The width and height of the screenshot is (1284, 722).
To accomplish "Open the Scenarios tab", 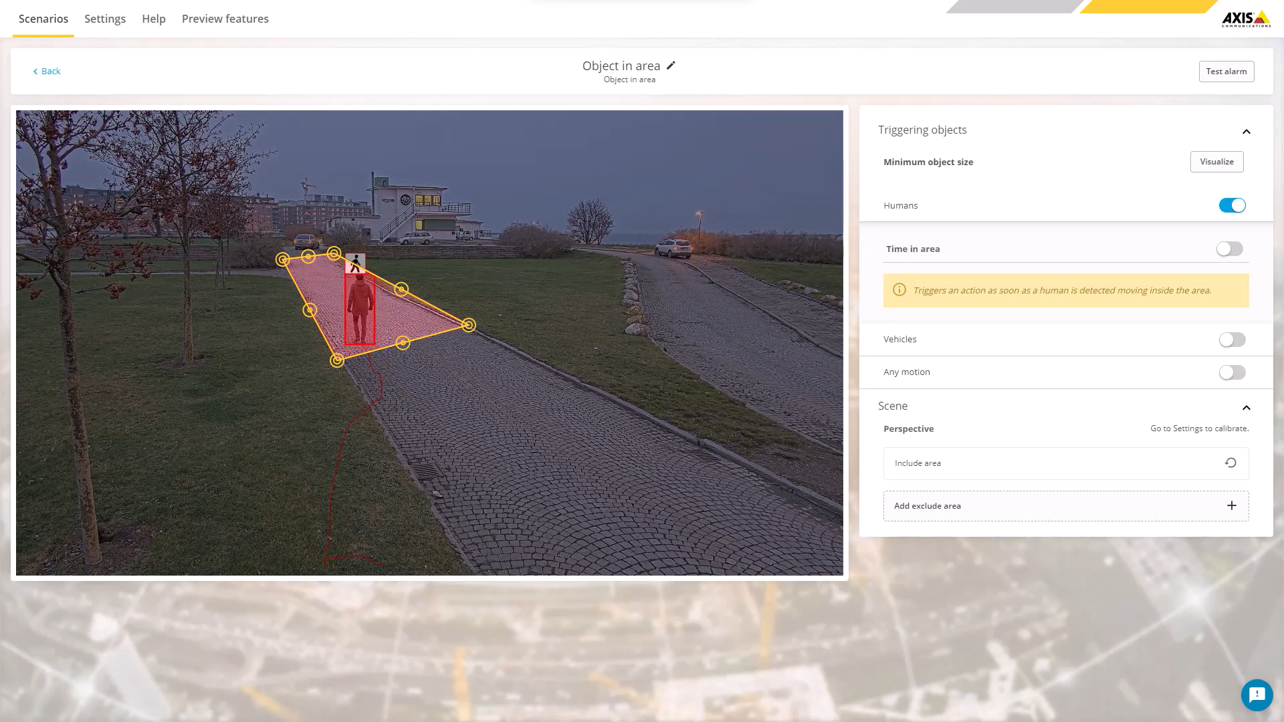I will (x=43, y=19).
